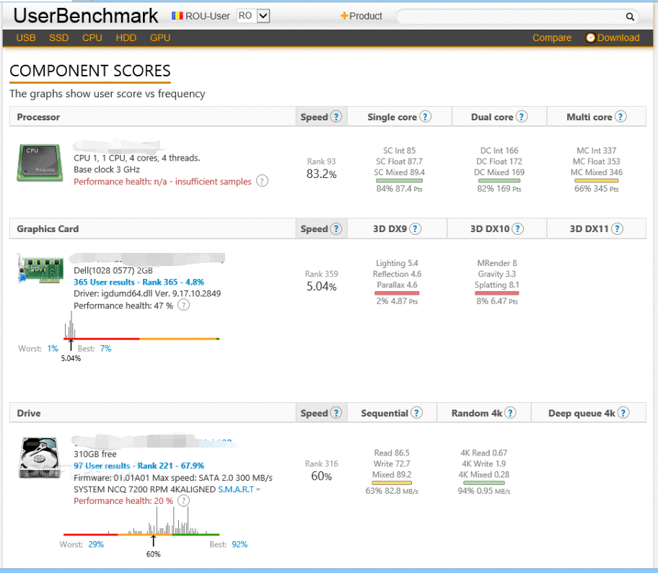The image size is (658, 573).
Task: Open the HDD menu item
Action: (x=126, y=37)
